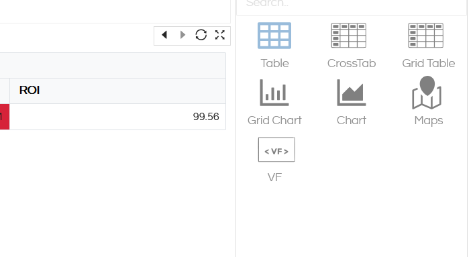This screenshot has width=473, height=257.
Task: Open the Maps visualization icon
Action: 427,93
